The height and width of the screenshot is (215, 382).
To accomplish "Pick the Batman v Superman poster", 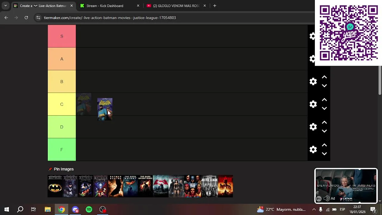I will click(x=161, y=186).
